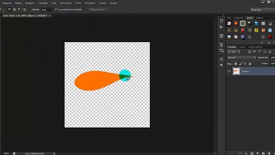Toggle shape layer filter icon
Screen dimensions: 275x155
tap(265, 52)
